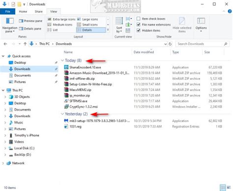Select 1031.reg file
The height and width of the screenshot is (191, 233).
[75, 127]
